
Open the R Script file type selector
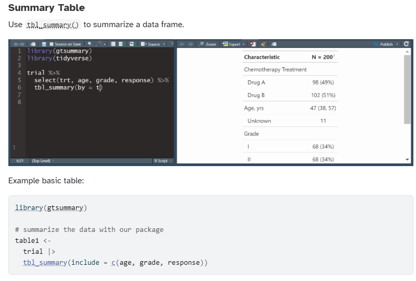pyautogui.click(x=162, y=160)
